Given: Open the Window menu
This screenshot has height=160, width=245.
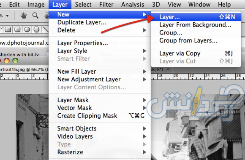Looking at the screenshot, I should tap(199, 5).
